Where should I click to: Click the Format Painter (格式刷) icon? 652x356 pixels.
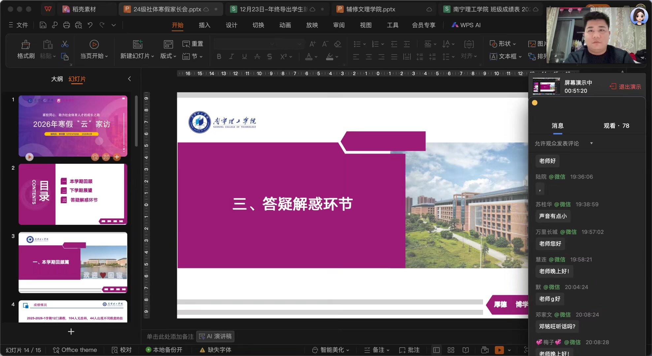(x=26, y=44)
